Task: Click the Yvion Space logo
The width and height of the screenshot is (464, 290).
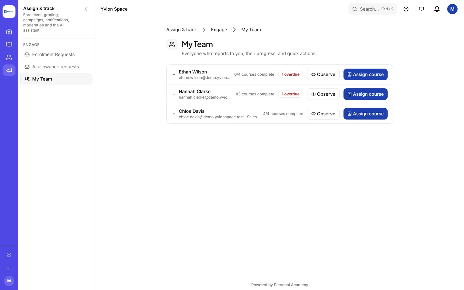Action: click(9, 12)
